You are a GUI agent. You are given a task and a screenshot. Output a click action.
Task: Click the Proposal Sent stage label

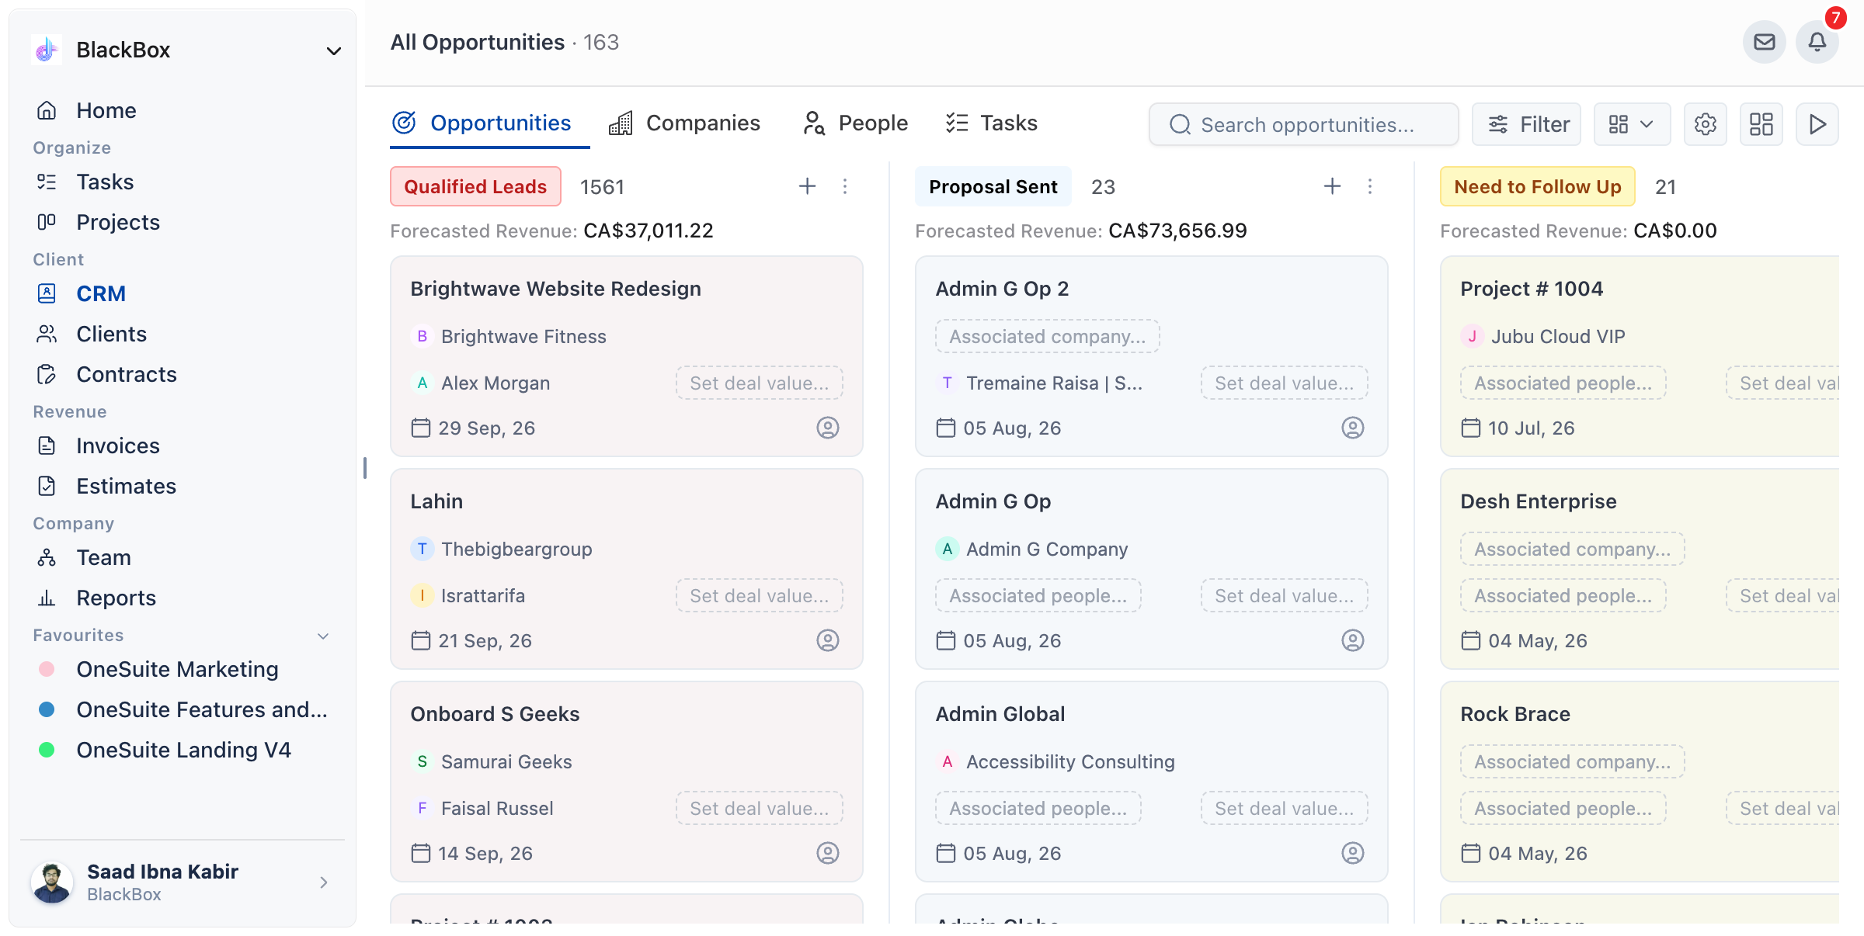(x=993, y=186)
